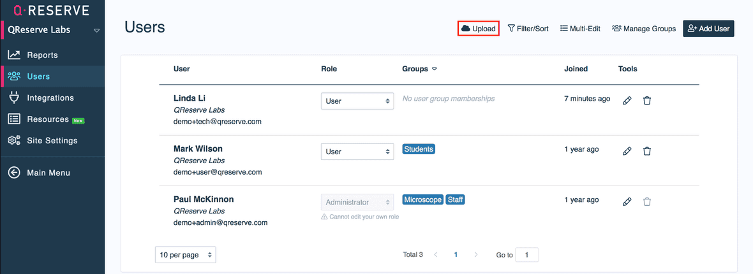Open the role dropdown for Linda Li
753x274 pixels.
(x=357, y=101)
